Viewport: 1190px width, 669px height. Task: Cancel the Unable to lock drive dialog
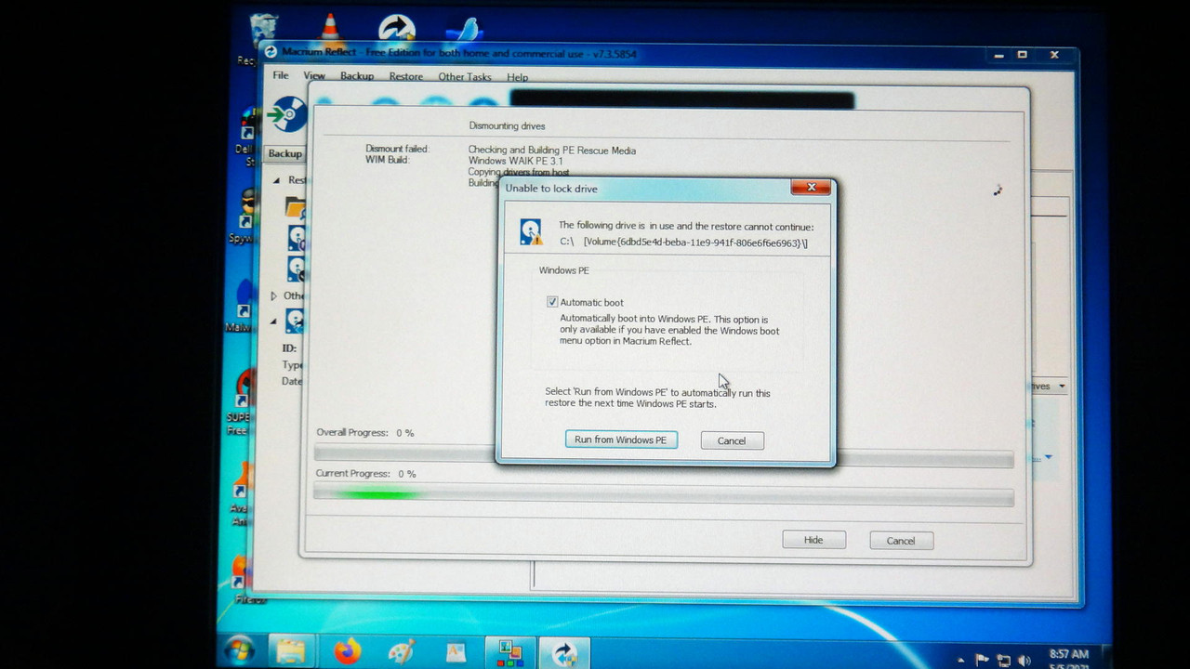(x=732, y=440)
